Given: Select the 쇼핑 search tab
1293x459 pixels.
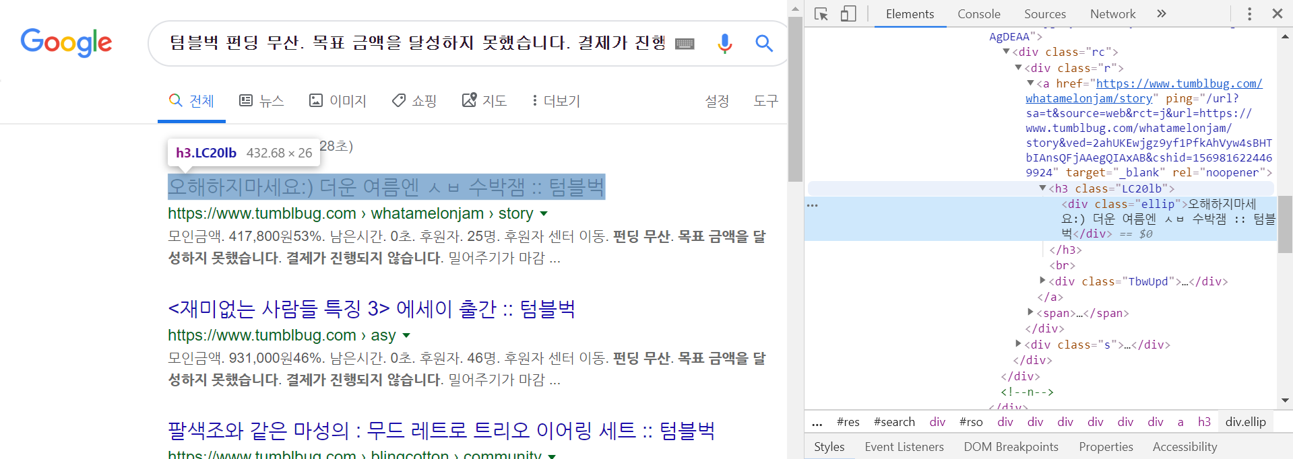Looking at the screenshot, I should click(x=414, y=101).
